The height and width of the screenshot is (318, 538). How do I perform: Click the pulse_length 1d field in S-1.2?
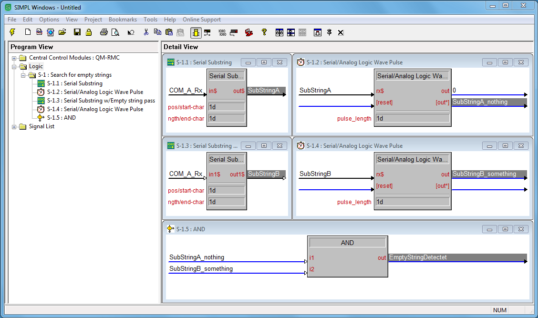click(412, 118)
